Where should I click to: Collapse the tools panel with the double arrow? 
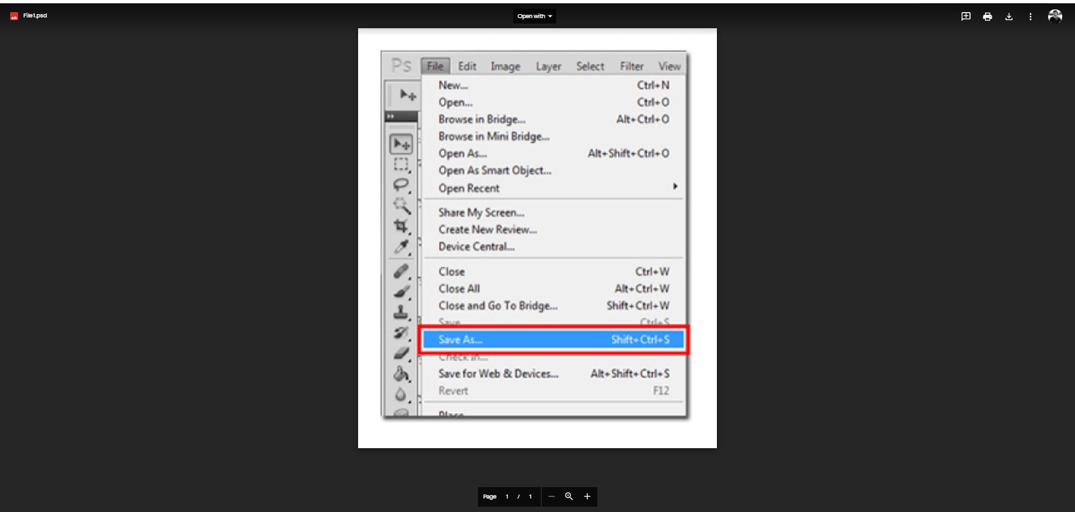pos(390,116)
